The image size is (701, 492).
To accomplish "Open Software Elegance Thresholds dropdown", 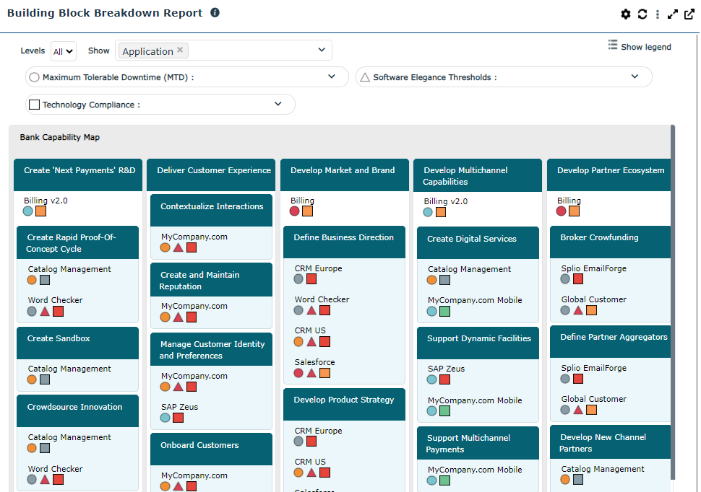I will [x=635, y=76].
